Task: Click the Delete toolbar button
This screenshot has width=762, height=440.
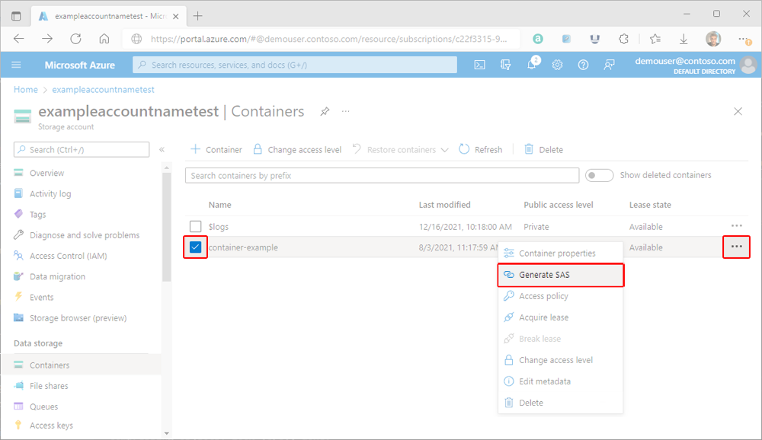Action: (x=543, y=149)
